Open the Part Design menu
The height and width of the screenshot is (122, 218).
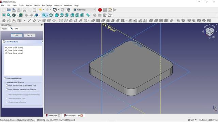[47, 5]
